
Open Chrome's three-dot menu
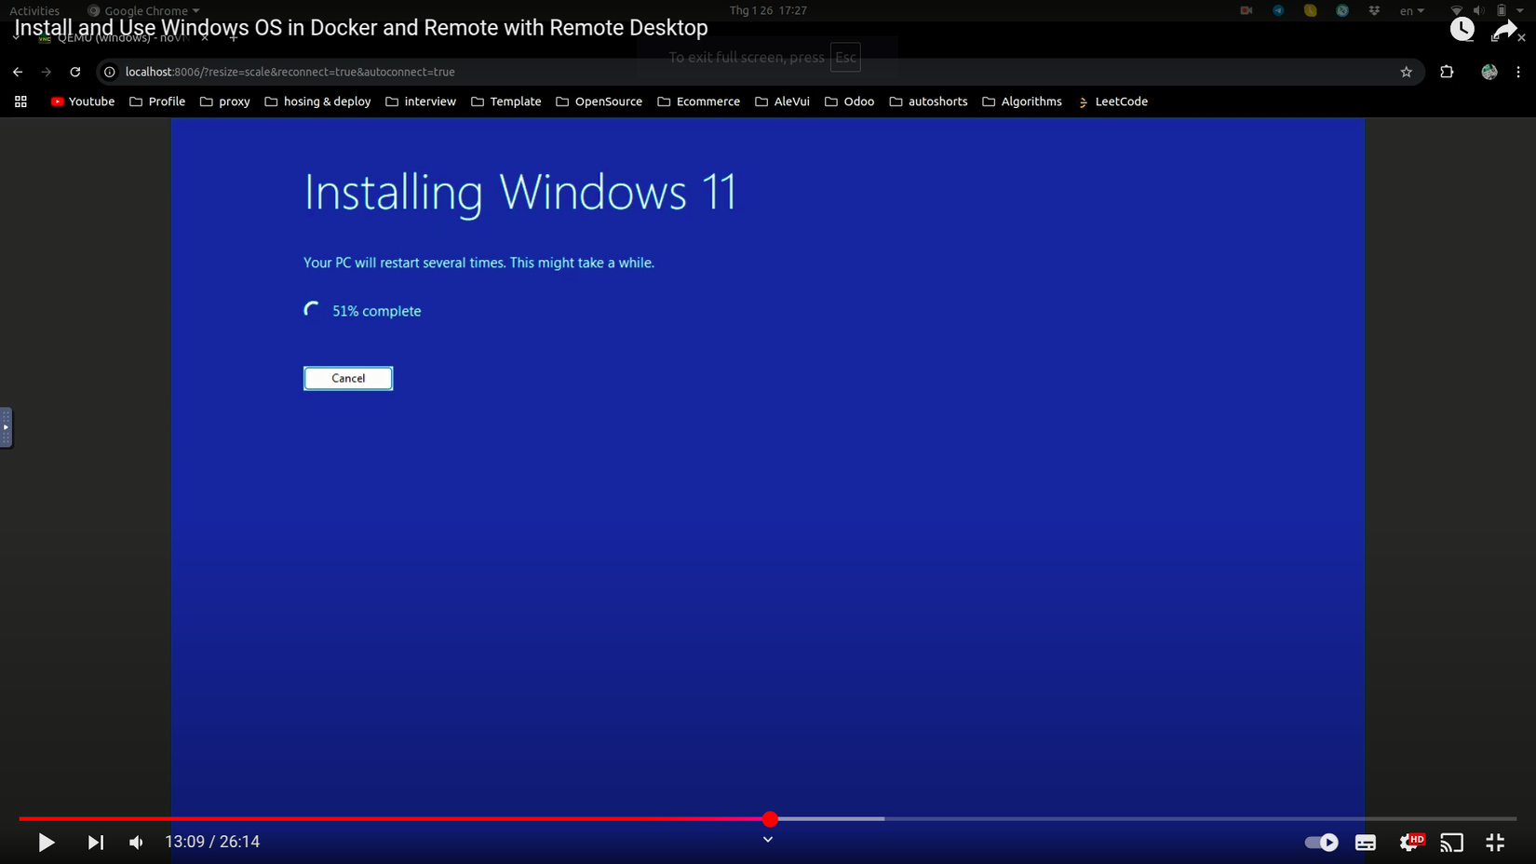(x=1520, y=72)
